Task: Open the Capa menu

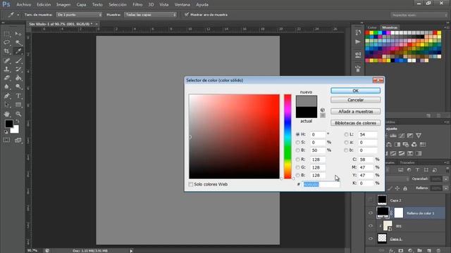Action: tap(81, 5)
